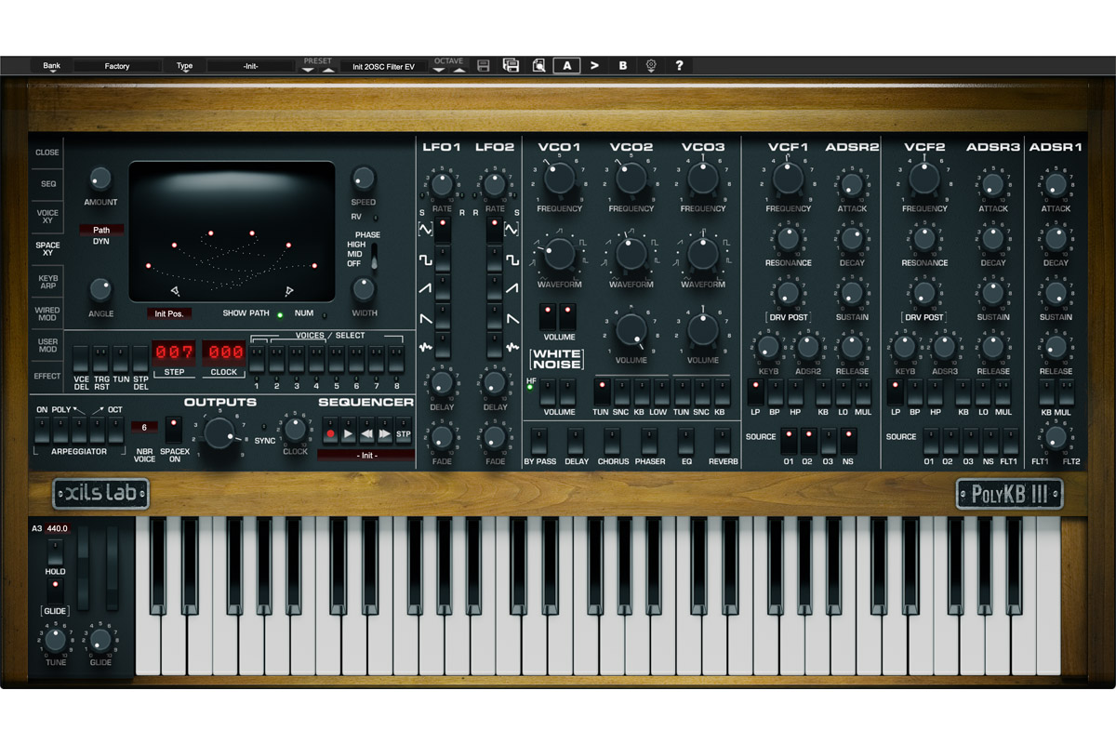The width and height of the screenshot is (1116, 744).
Task: Copy A to B with the arrow icon
Action: pyautogui.click(x=595, y=66)
